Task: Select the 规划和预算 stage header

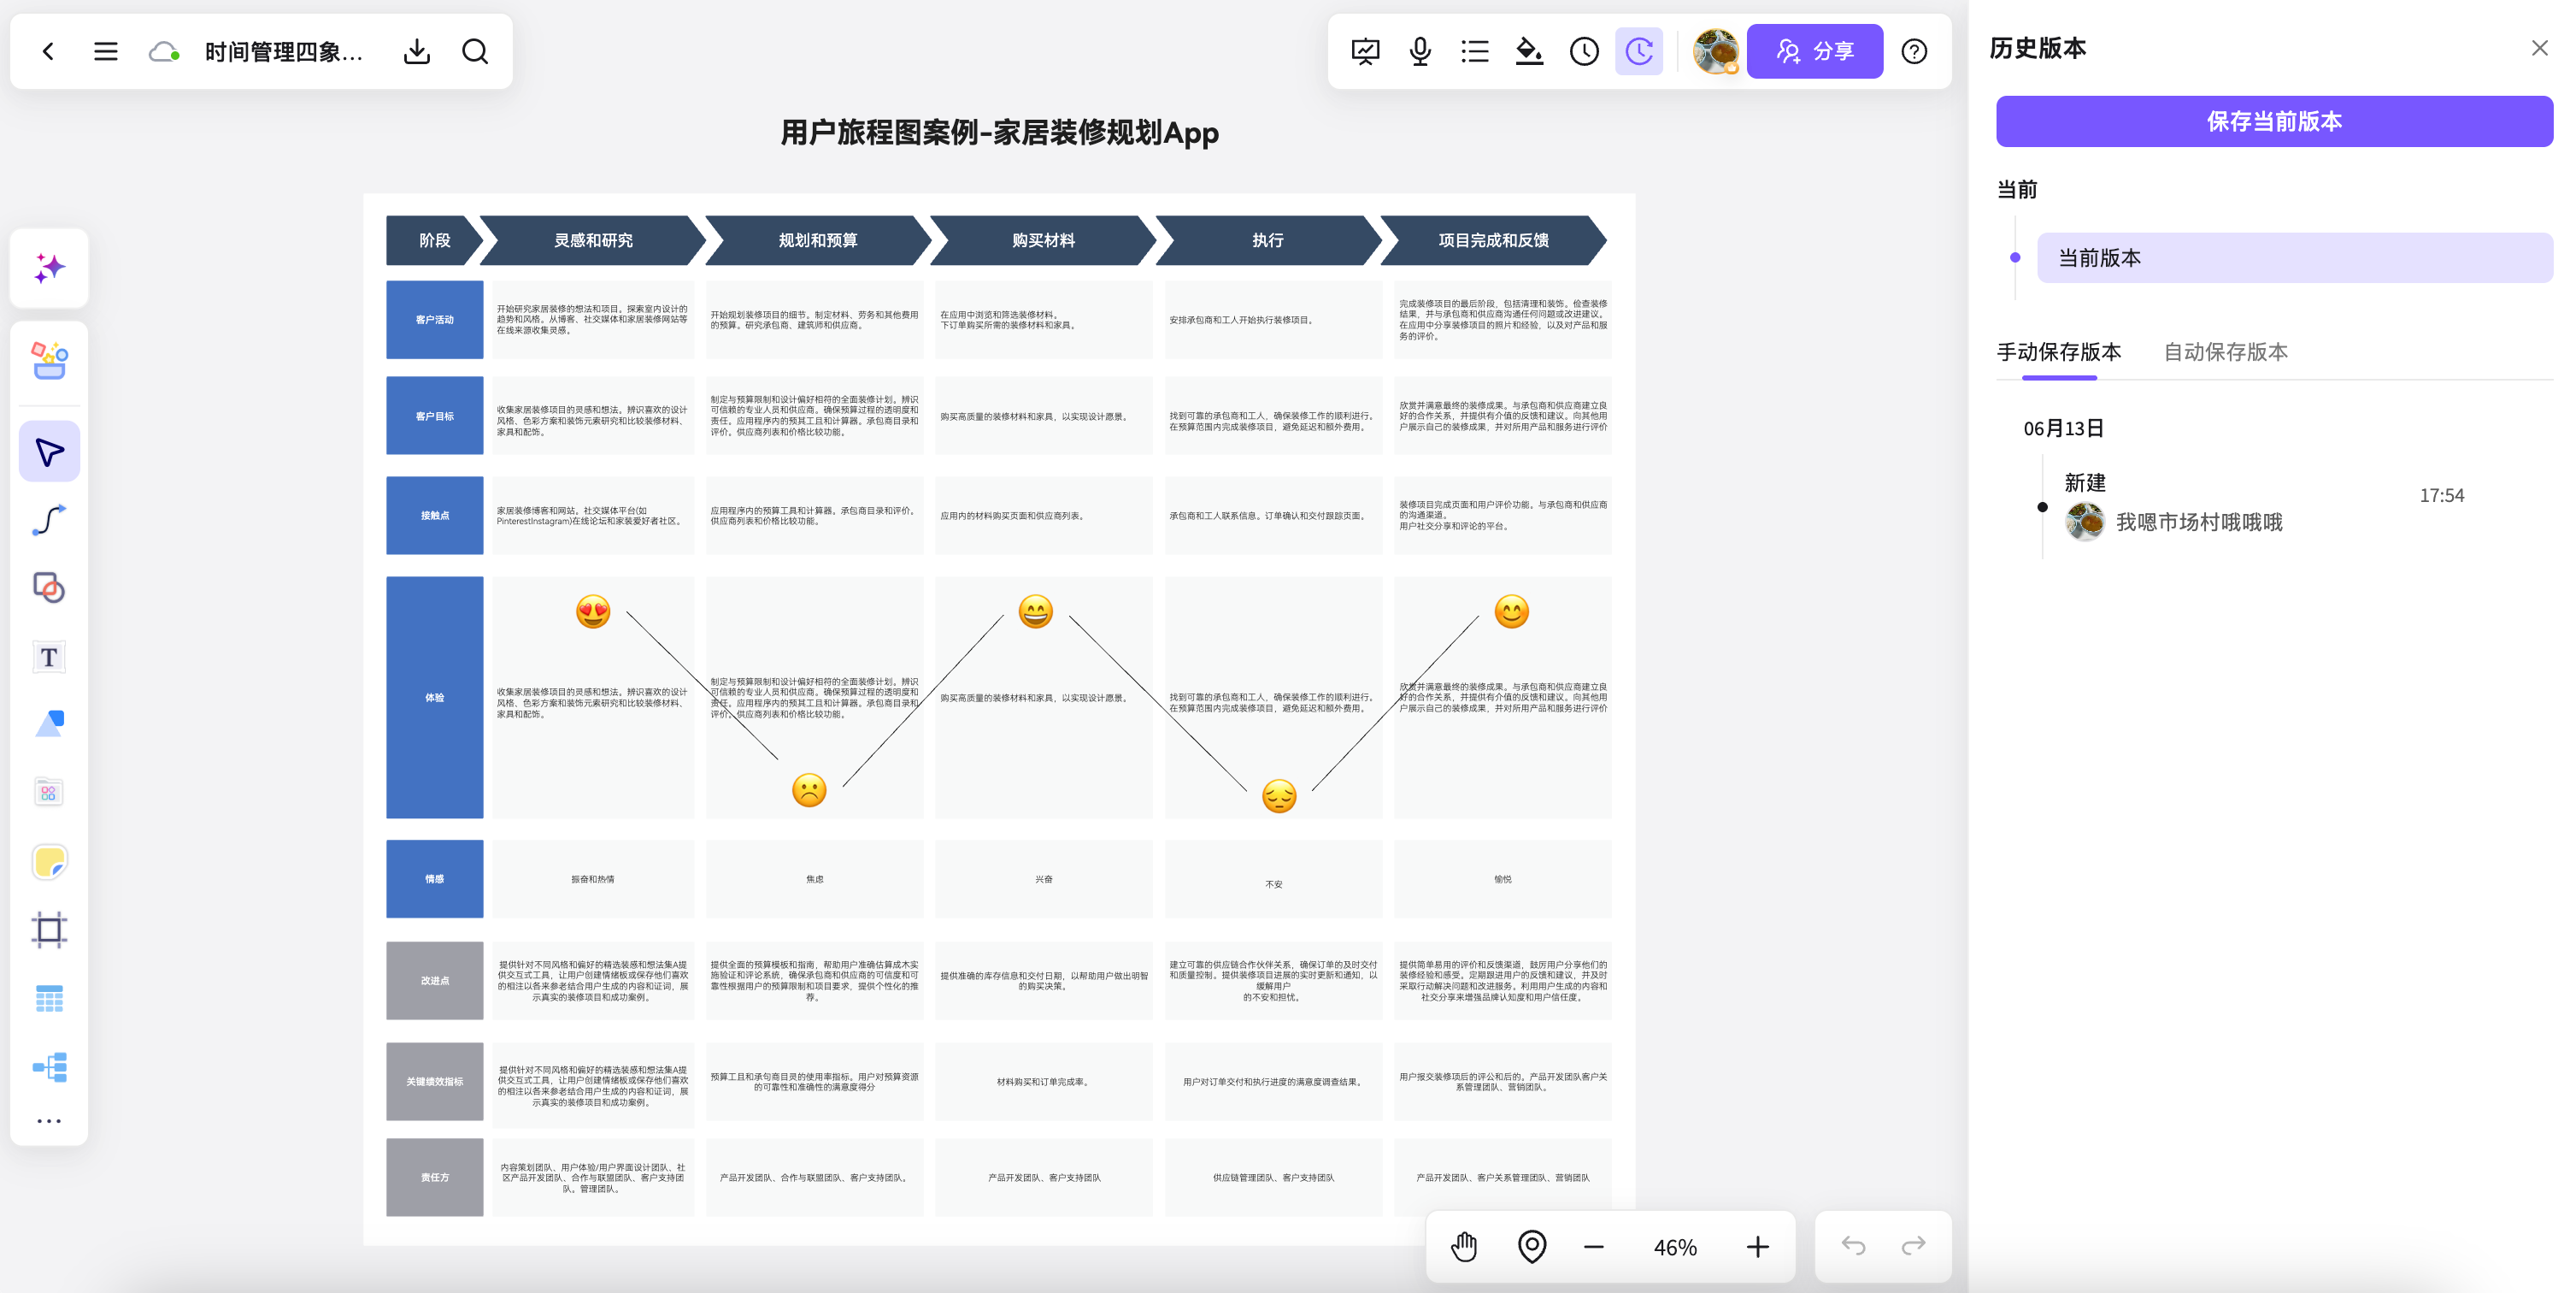Action: pyautogui.click(x=818, y=240)
